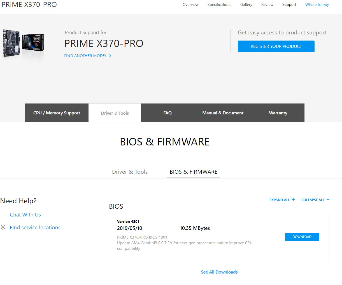Click the Version 4801 label
This screenshot has height=285, width=342.
coord(128,222)
